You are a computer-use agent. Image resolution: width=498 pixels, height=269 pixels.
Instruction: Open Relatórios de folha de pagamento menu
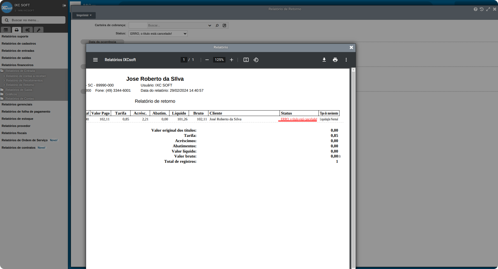tap(26, 112)
